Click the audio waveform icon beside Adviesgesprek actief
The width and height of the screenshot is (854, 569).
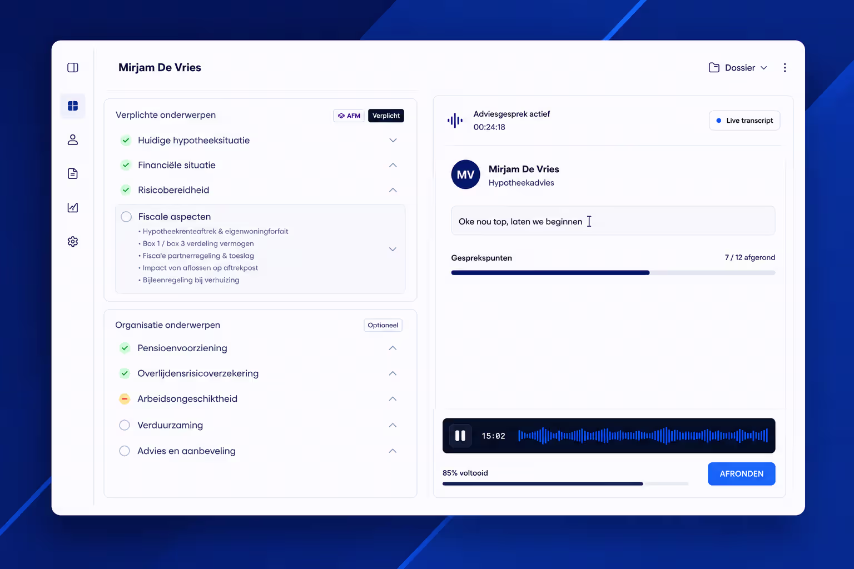pos(455,121)
